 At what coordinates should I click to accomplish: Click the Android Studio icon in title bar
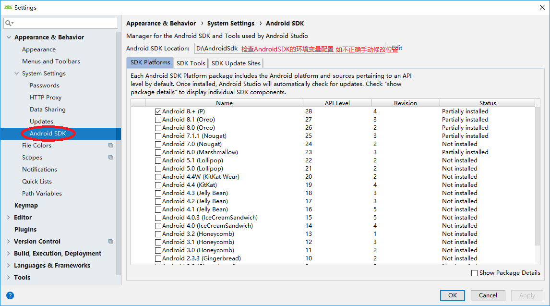pyautogui.click(x=8, y=7)
